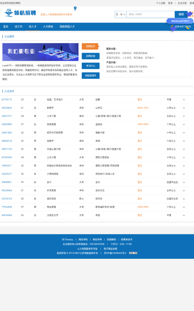Select the 校园直通车 service tab

91,76
